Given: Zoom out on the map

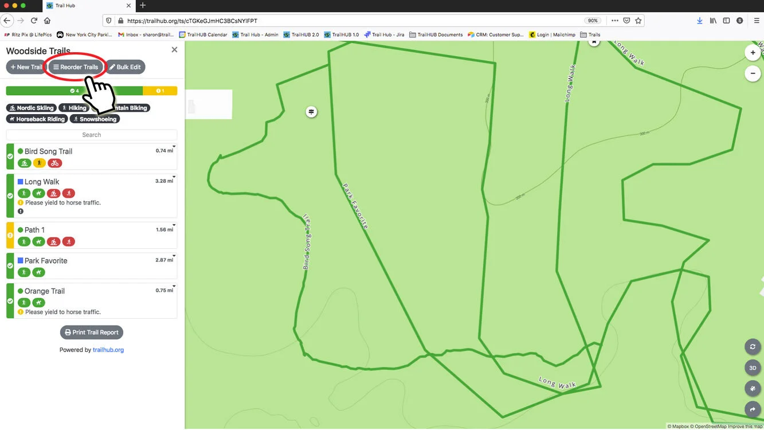Looking at the screenshot, I should 753,73.
